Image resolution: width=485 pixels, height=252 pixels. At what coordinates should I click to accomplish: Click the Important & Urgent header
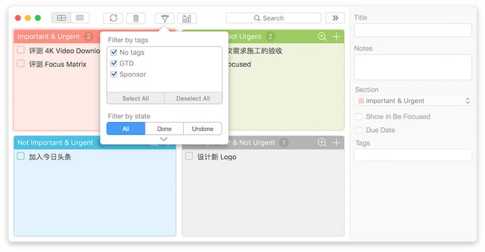[x=48, y=36]
